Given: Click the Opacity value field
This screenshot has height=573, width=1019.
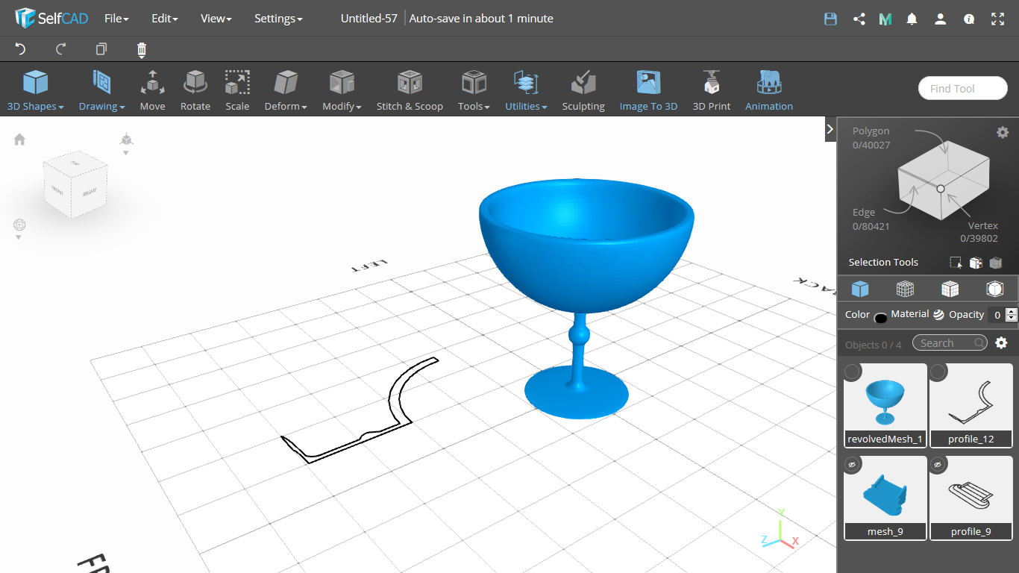Looking at the screenshot, I should (x=996, y=315).
